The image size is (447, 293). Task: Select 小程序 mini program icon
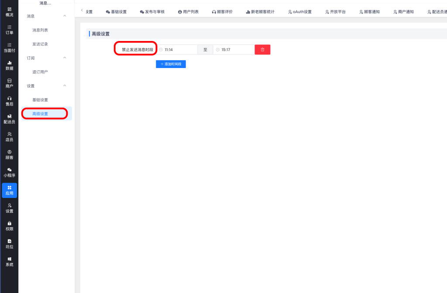(9, 172)
